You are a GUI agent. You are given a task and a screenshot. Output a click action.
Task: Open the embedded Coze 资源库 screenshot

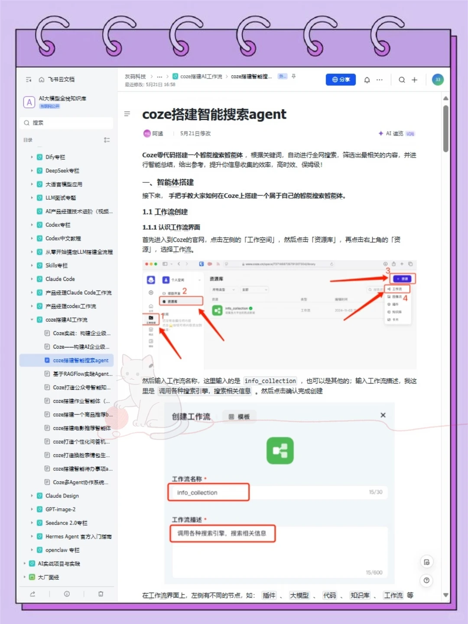pos(279,314)
